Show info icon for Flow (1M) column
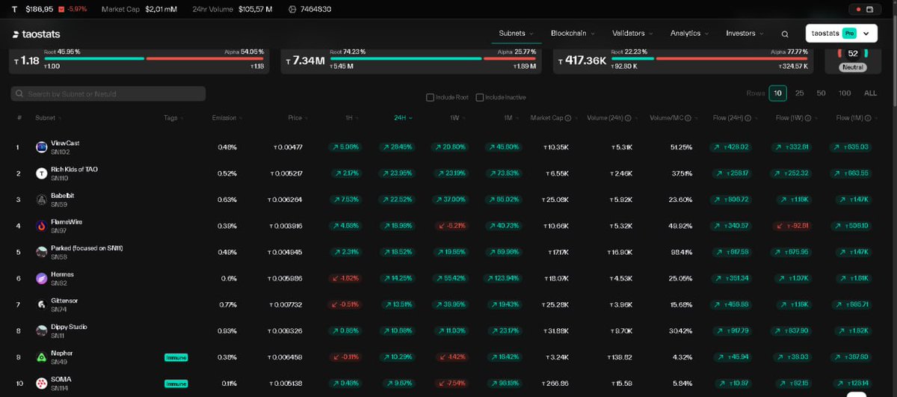 [868, 118]
